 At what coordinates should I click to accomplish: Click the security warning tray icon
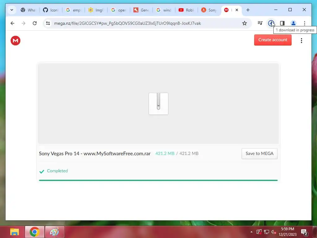pyautogui.click(x=259, y=232)
